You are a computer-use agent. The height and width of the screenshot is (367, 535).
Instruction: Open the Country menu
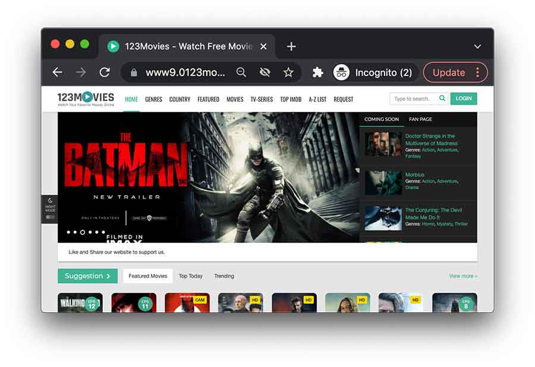pyautogui.click(x=180, y=99)
